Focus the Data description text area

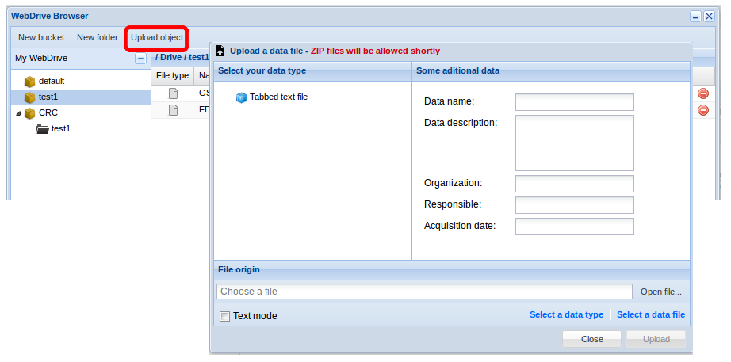coord(574,143)
